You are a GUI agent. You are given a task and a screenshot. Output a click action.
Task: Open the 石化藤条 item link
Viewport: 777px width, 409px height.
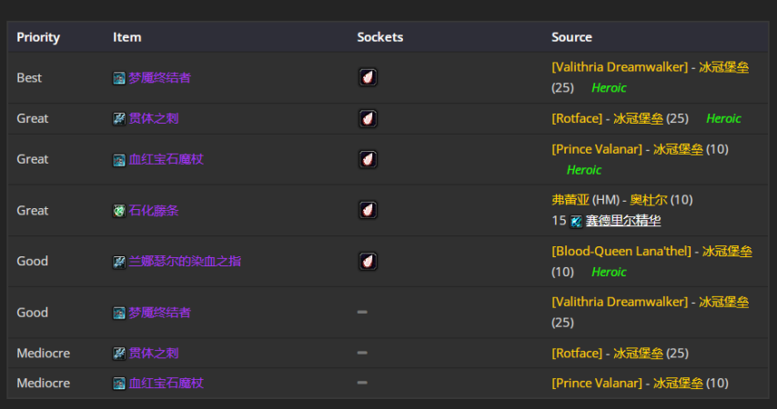[x=153, y=211]
